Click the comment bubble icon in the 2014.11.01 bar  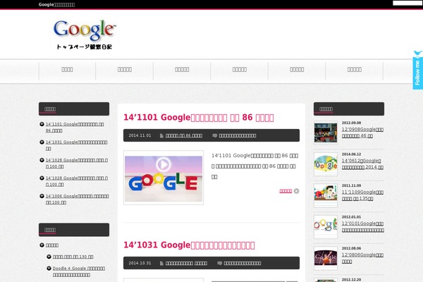215,135
